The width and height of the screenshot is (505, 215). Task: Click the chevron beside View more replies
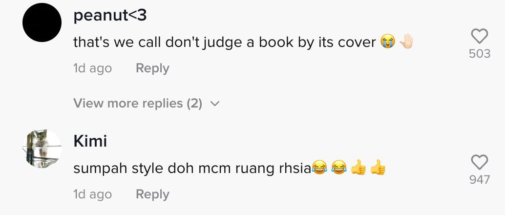click(x=214, y=104)
